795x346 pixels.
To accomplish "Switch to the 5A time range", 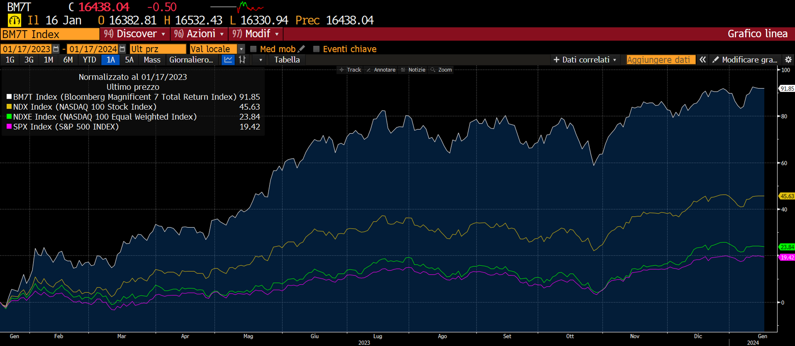I will [129, 60].
